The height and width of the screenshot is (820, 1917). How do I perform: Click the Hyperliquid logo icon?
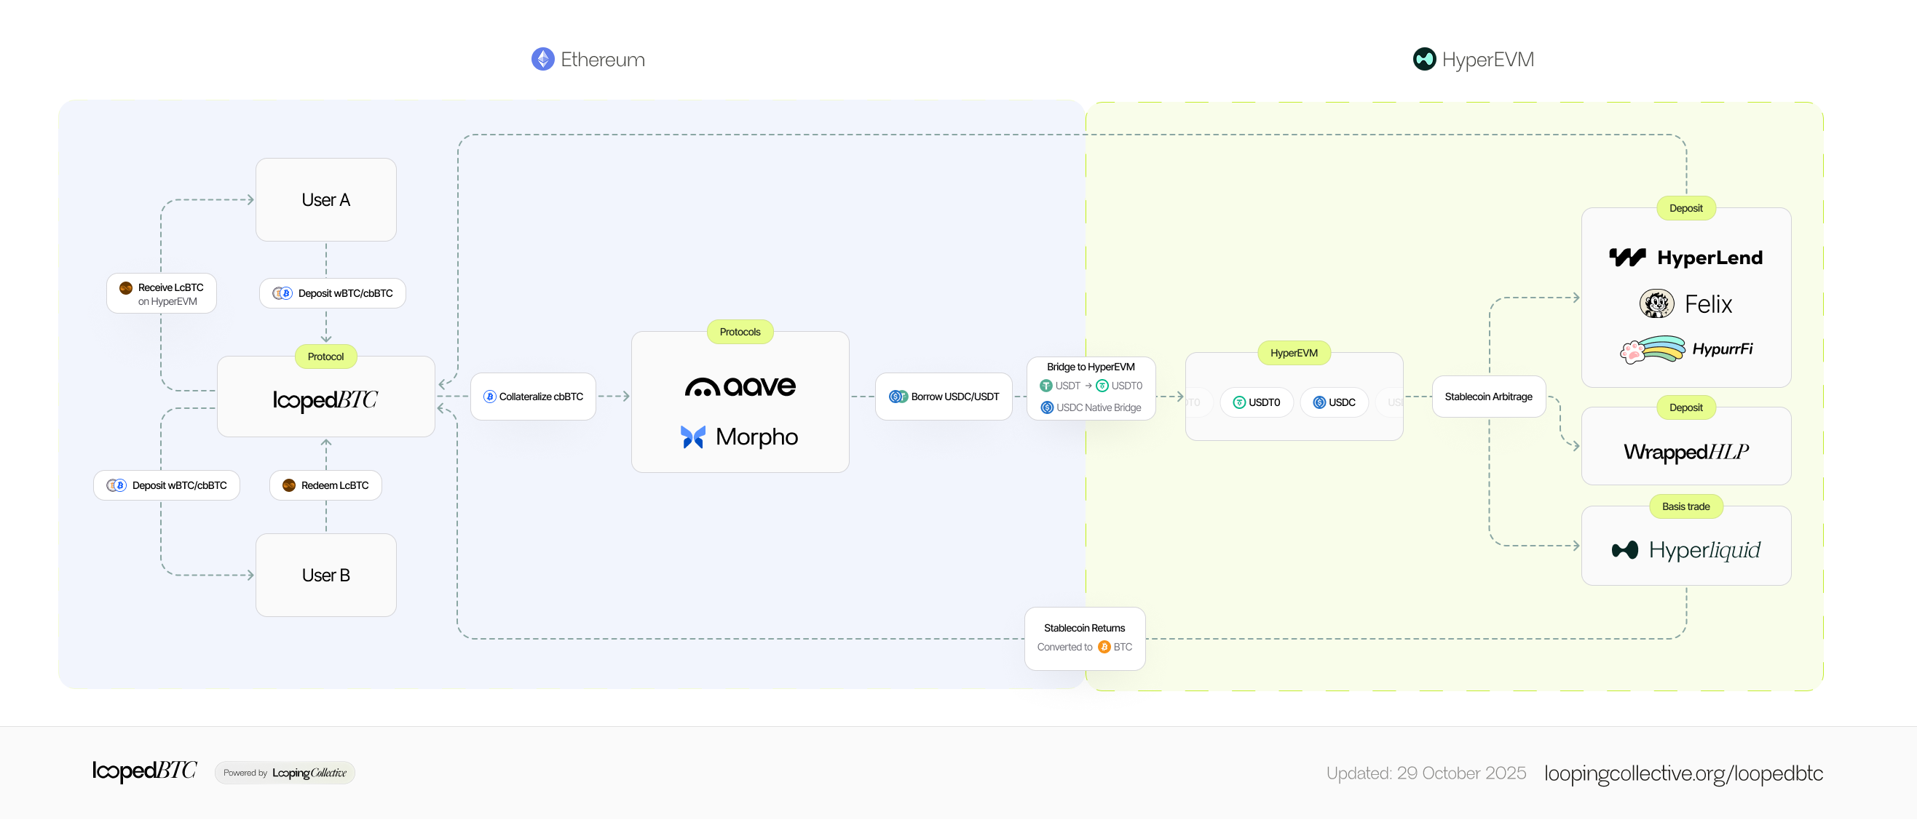pyautogui.click(x=1624, y=550)
